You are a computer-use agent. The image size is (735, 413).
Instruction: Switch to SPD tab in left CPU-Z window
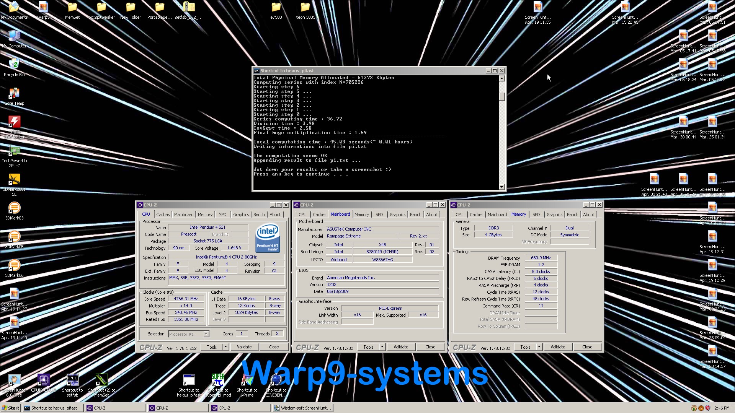[x=222, y=215]
